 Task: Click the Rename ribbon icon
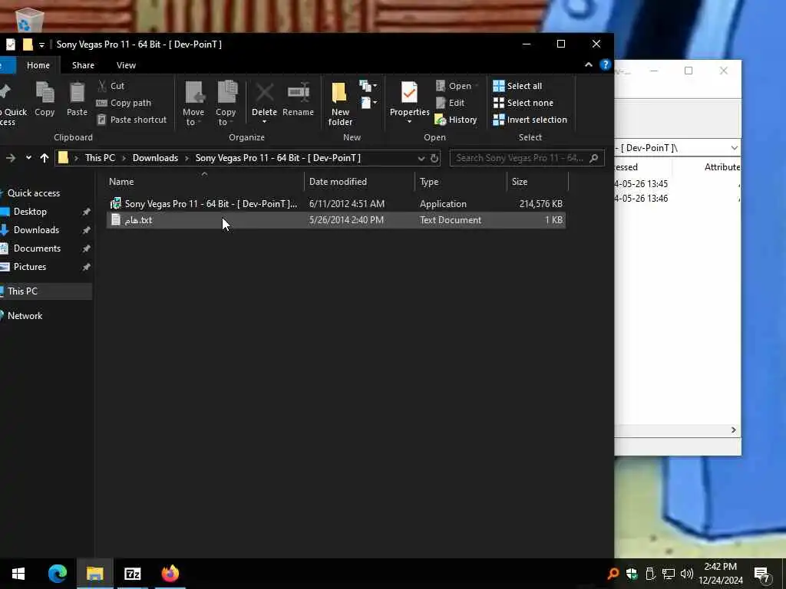tap(299, 99)
